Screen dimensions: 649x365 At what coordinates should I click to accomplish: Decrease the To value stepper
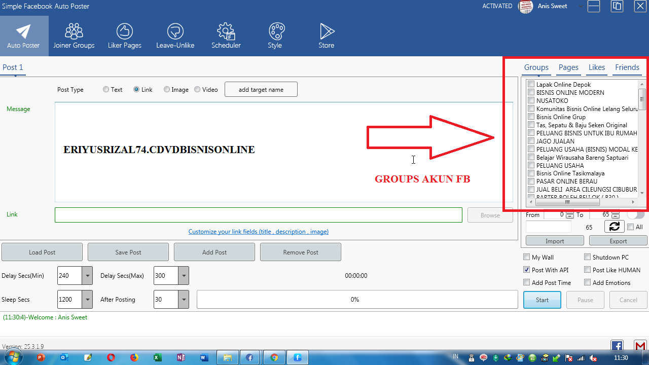click(616, 216)
